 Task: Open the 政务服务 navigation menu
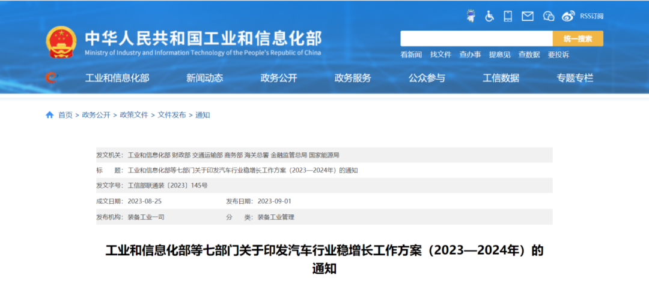tap(353, 78)
